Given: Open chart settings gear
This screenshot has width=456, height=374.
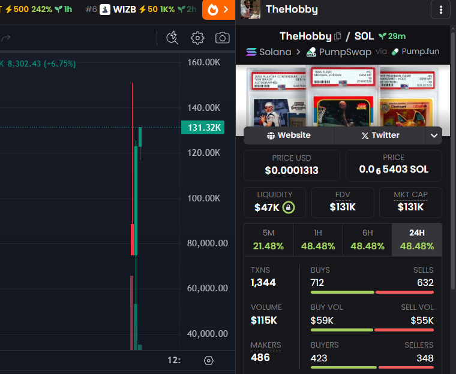Looking at the screenshot, I should [197, 38].
